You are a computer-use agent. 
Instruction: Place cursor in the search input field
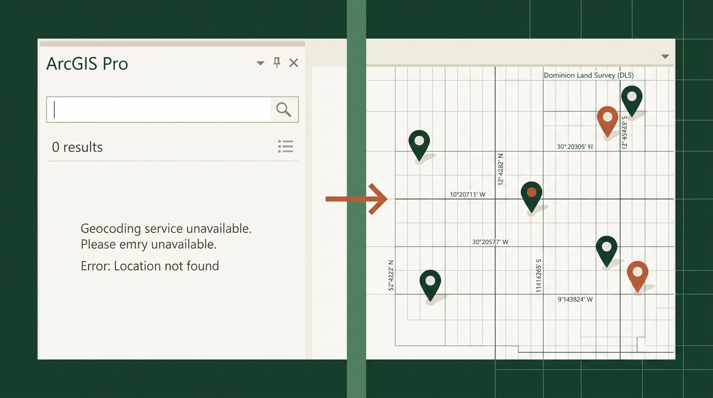click(x=155, y=109)
